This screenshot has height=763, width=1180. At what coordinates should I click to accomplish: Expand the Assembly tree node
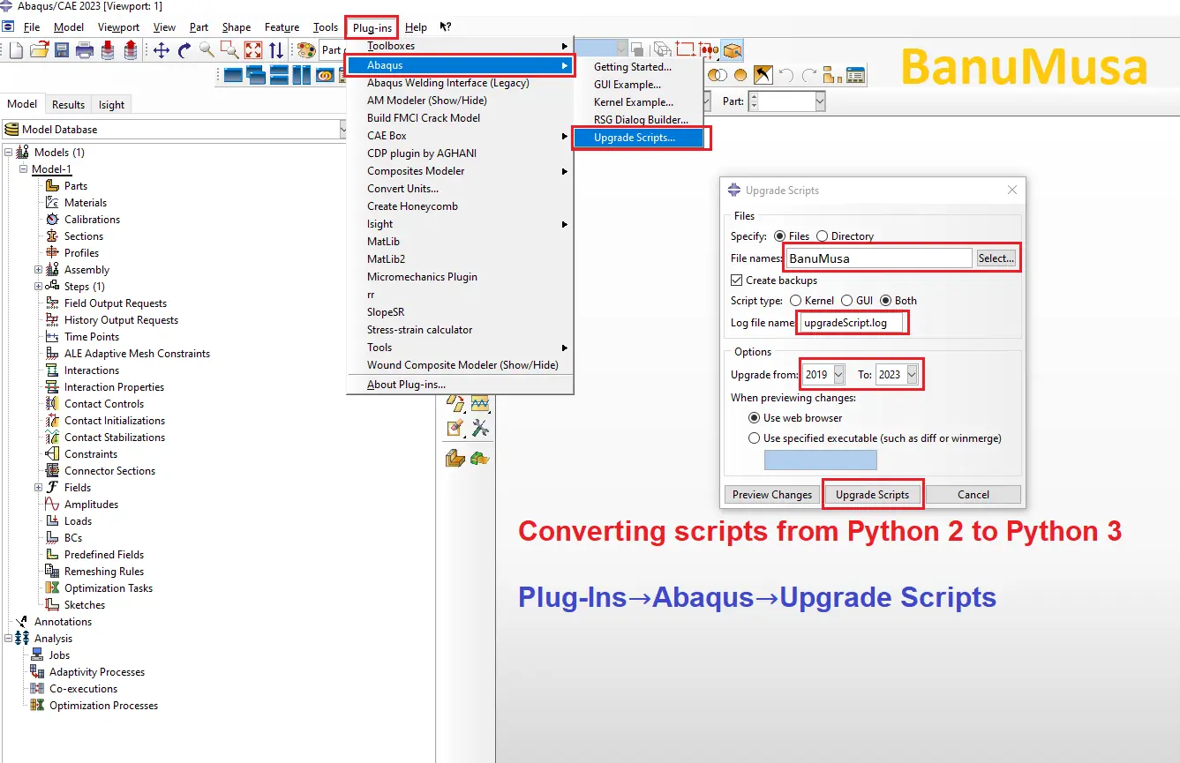click(39, 270)
